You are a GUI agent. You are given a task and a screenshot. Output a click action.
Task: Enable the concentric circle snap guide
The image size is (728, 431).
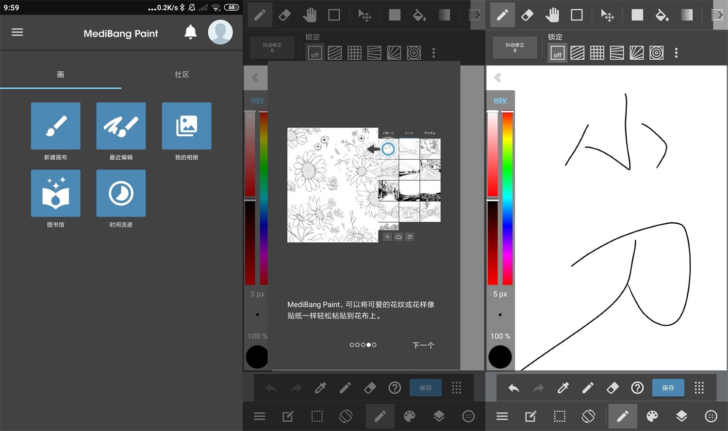(657, 52)
